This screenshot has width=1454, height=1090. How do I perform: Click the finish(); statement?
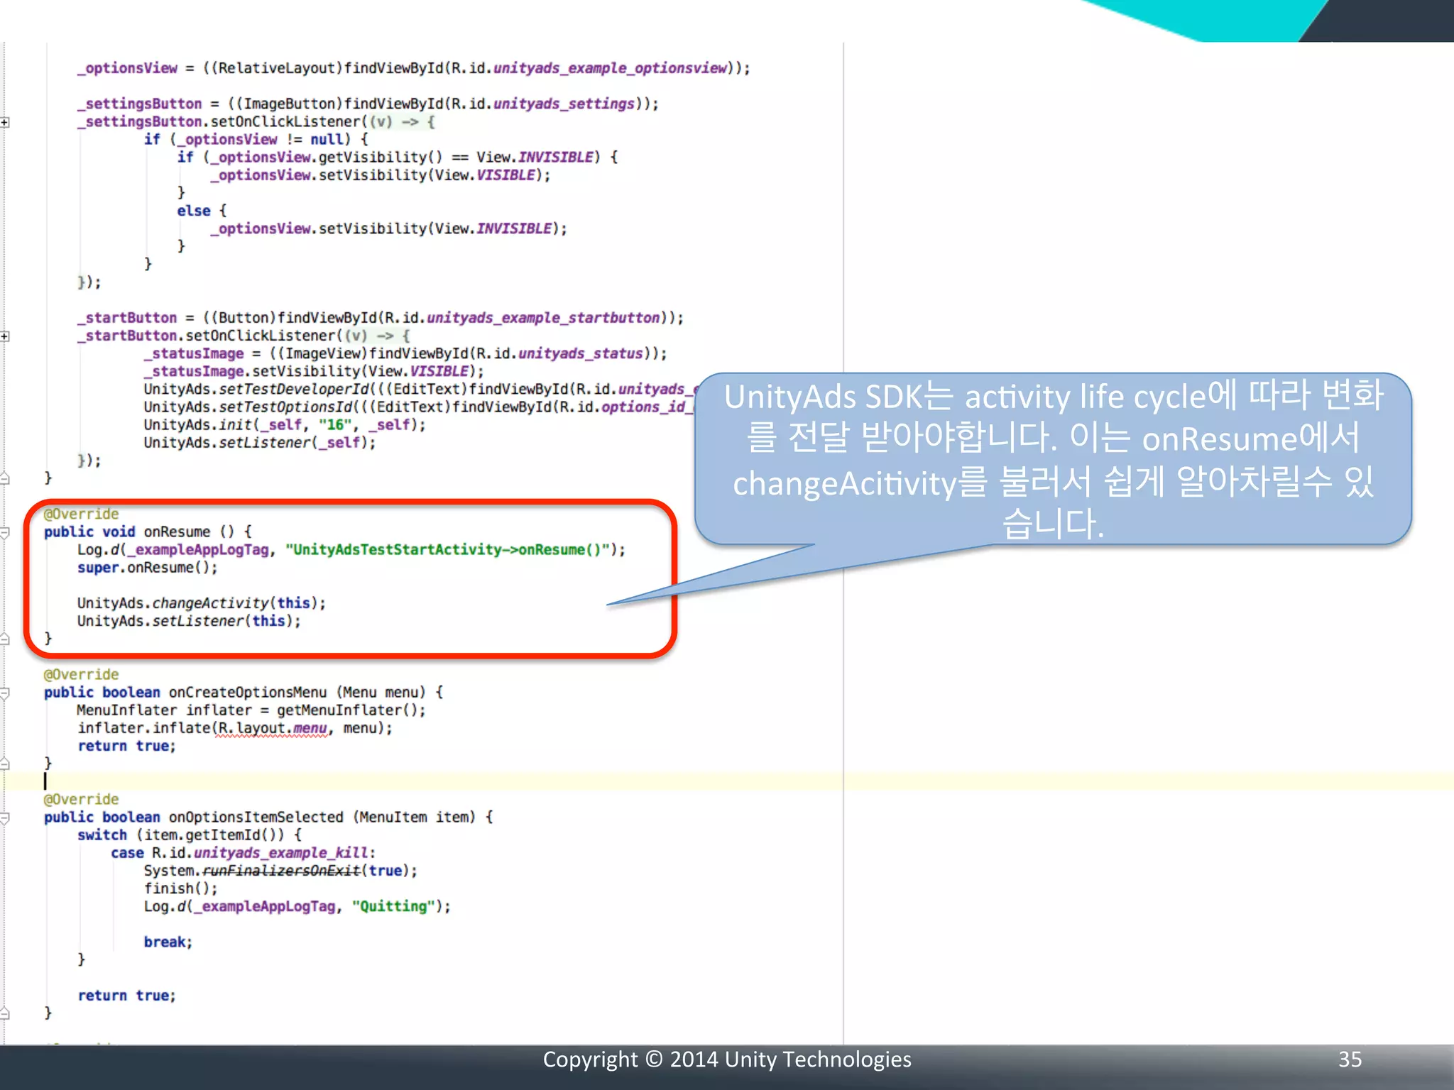coord(180,888)
